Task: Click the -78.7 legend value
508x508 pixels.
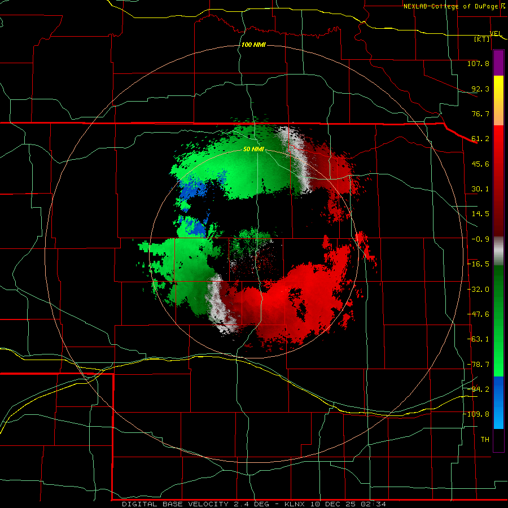Action: (x=478, y=365)
